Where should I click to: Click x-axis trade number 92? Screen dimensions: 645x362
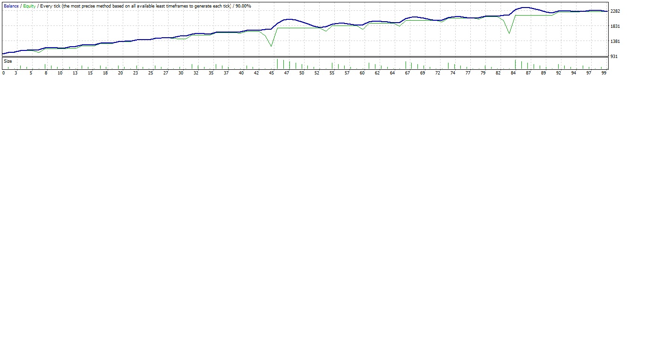tap(559, 73)
